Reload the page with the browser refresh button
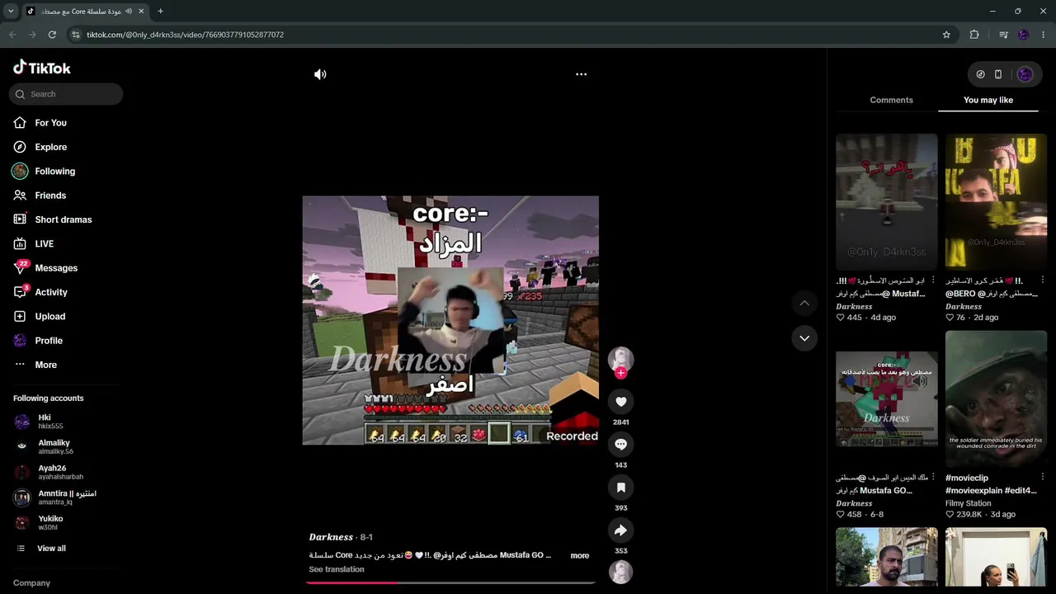 coord(52,35)
